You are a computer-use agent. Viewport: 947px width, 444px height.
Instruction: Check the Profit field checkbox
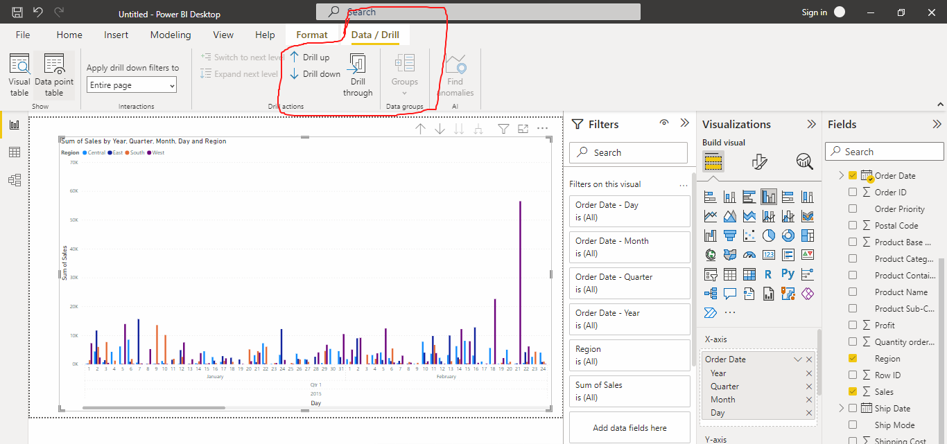[x=853, y=325]
